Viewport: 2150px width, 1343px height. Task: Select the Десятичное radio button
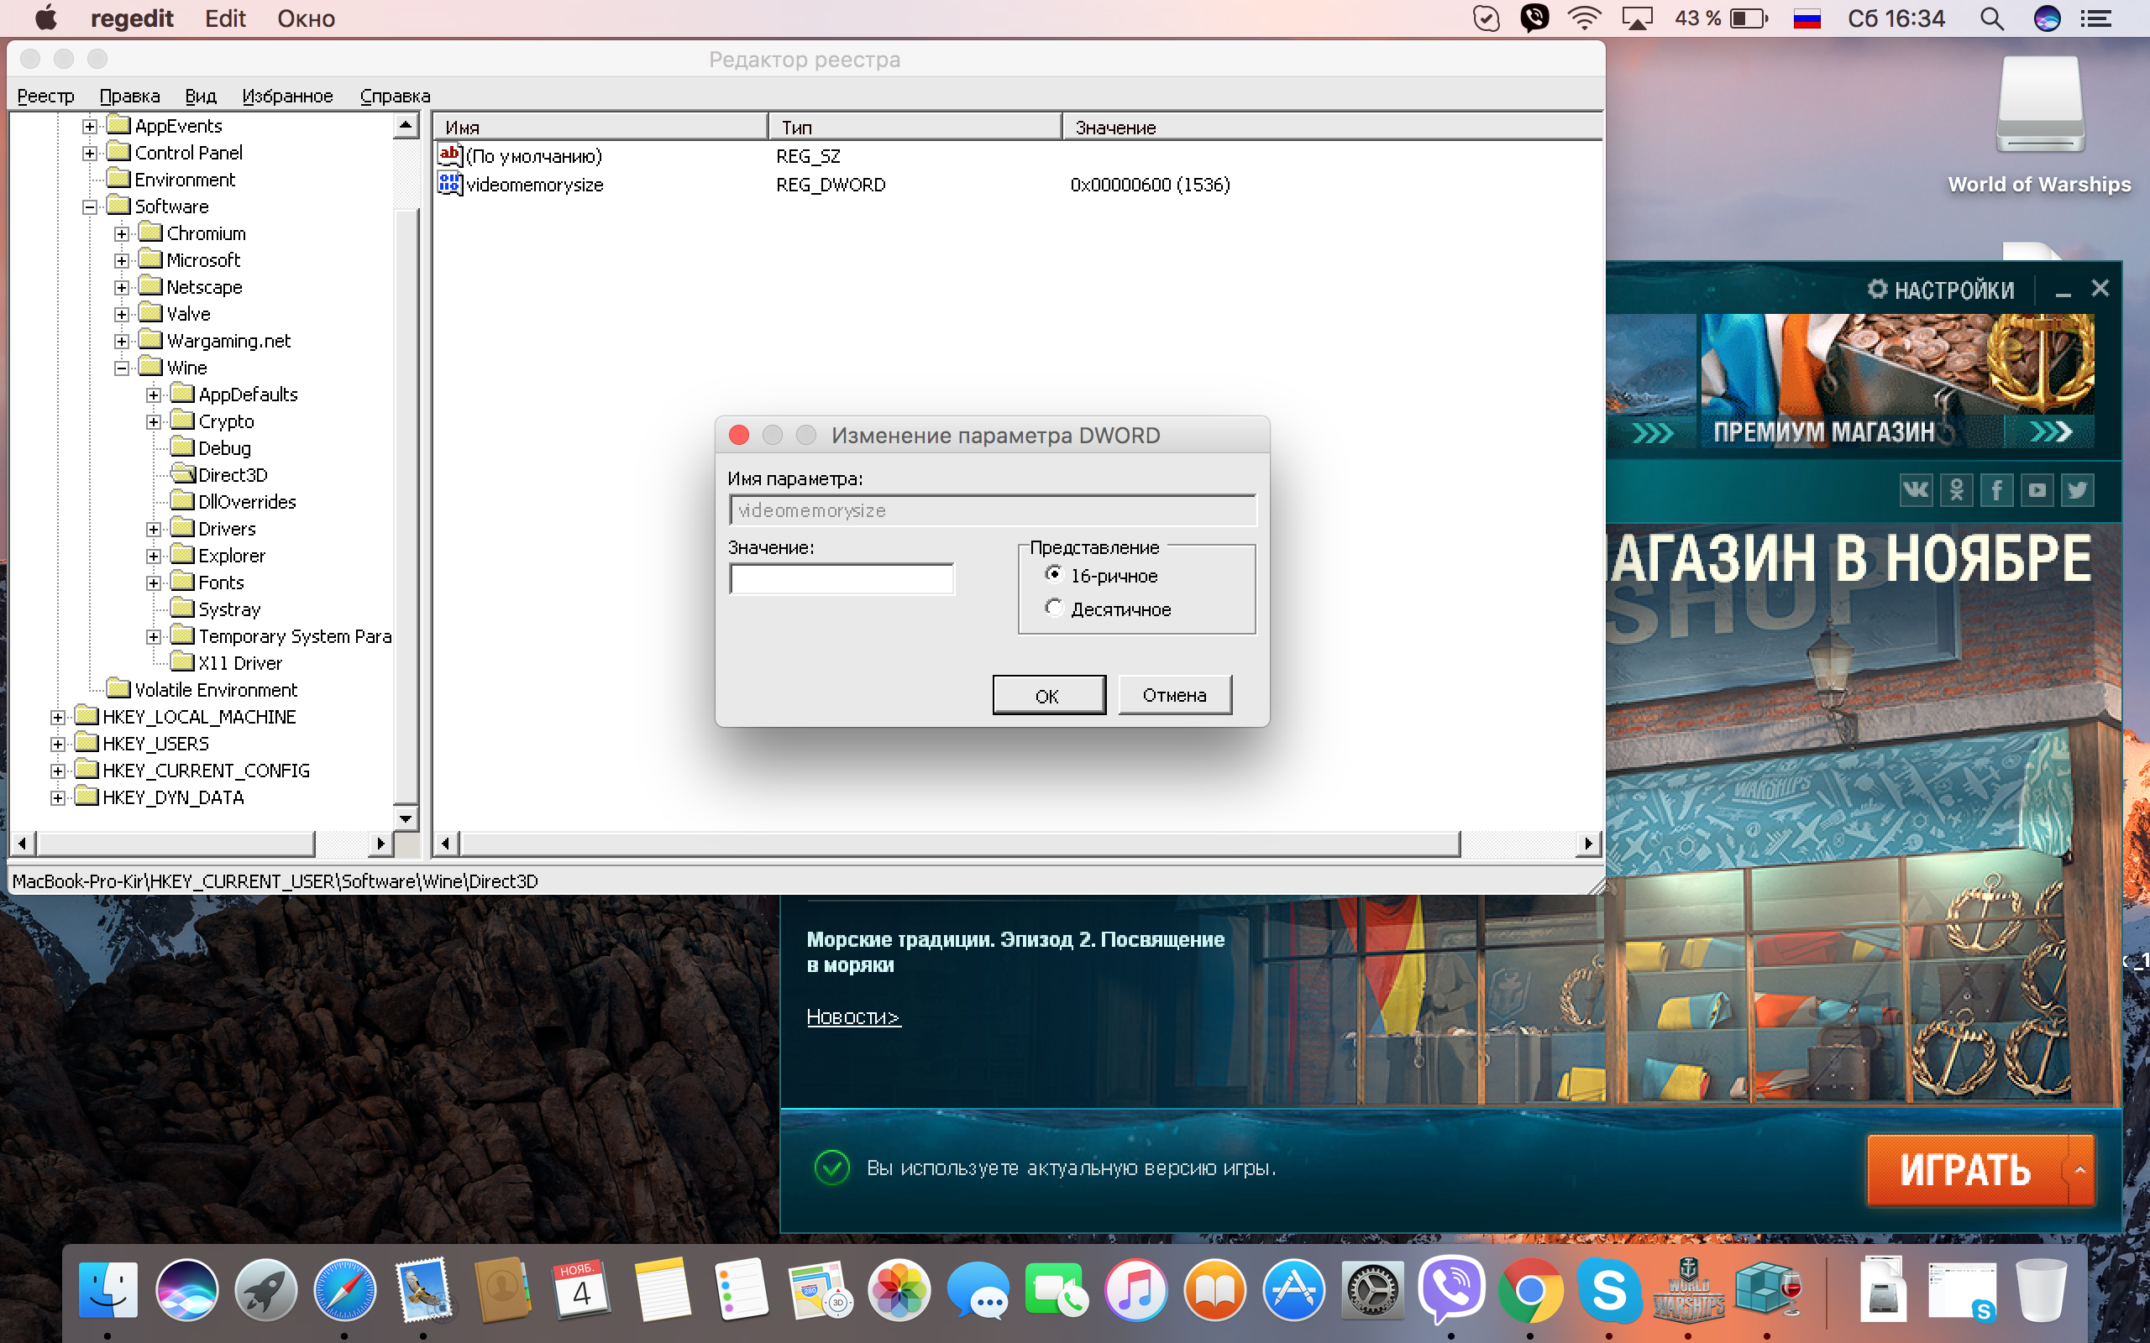[1054, 608]
